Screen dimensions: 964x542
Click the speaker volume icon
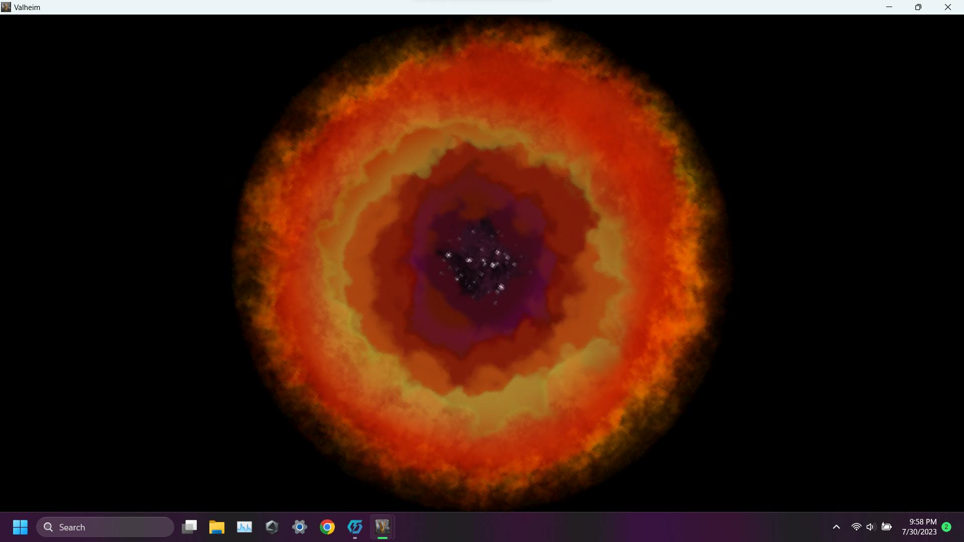[x=871, y=527]
